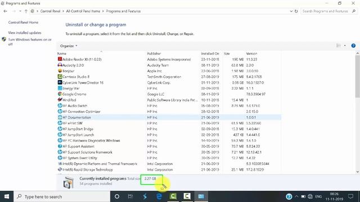Click the HP Support Assistant question-mark icon
This screenshot has width=360, height=202.
60,146
